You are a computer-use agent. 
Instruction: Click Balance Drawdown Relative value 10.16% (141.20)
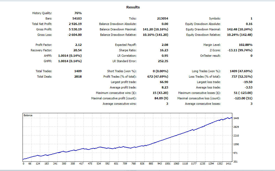click(x=155, y=35)
